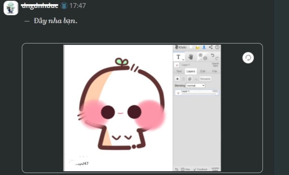
Task: Click the duplicate layer icon
Action: coord(190,79)
